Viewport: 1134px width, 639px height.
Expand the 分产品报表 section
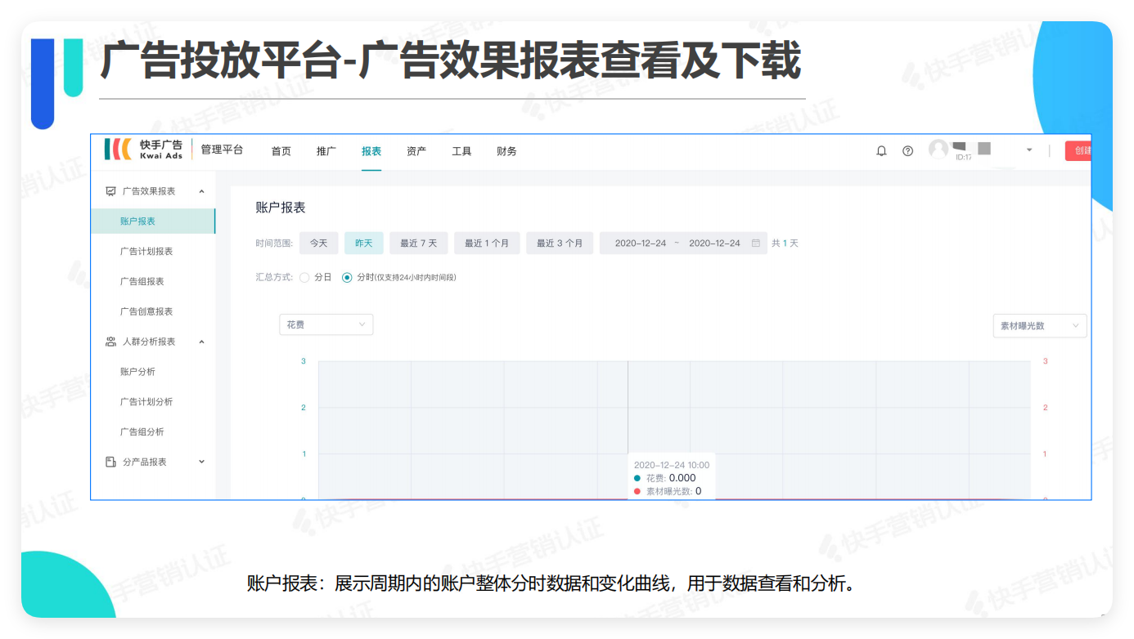pyautogui.click(x=201, y=462)
